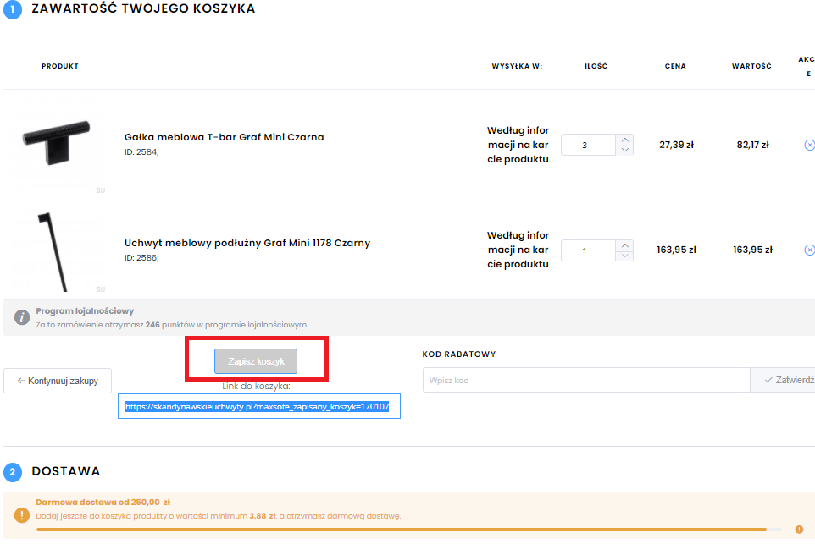Click ZAWARTOŚĆ TWOJEGO KOSZYKA heading
The height and width of the screenshot is (544, 815).
[x=143, y=8]
